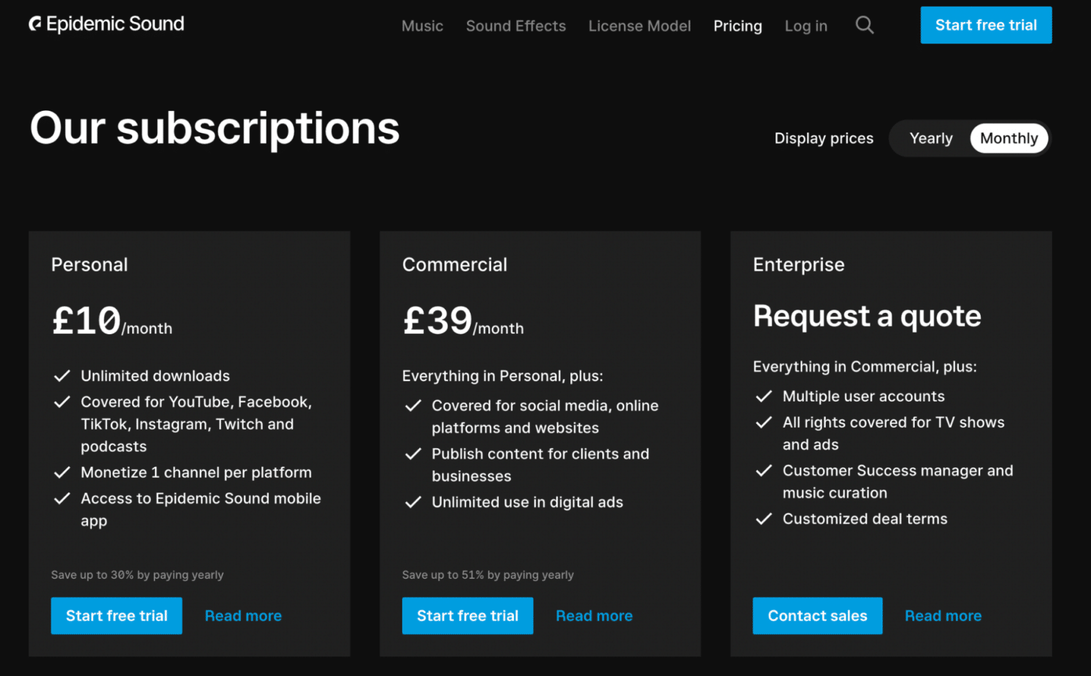Click Contact sales for Enterprise

(817, 615)
